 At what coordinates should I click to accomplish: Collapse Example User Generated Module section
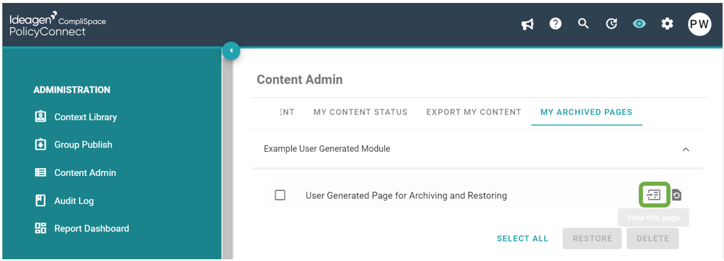click(x=685, y=149)
